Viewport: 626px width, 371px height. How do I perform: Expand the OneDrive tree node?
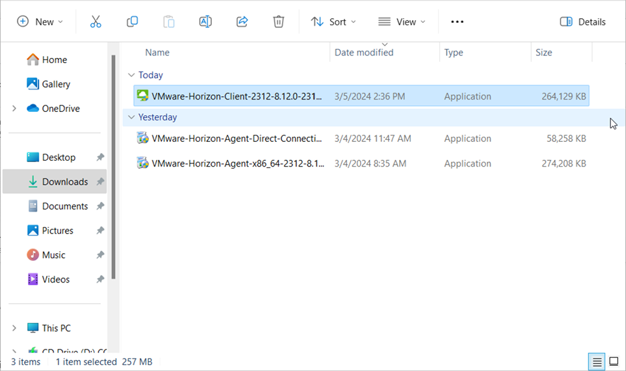pos(14,109)
